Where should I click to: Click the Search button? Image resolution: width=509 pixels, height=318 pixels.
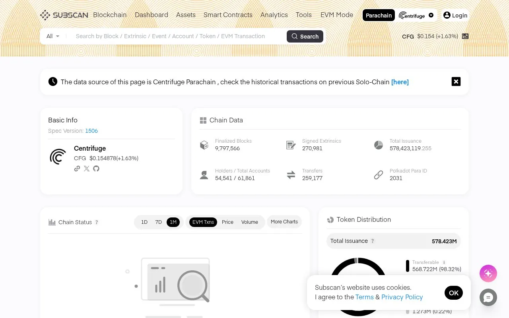(305, 36)
